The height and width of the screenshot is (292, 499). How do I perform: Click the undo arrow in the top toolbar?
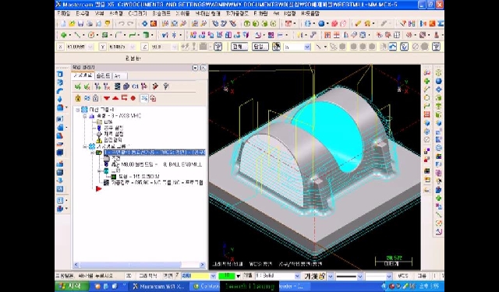(x=122, y=23)
